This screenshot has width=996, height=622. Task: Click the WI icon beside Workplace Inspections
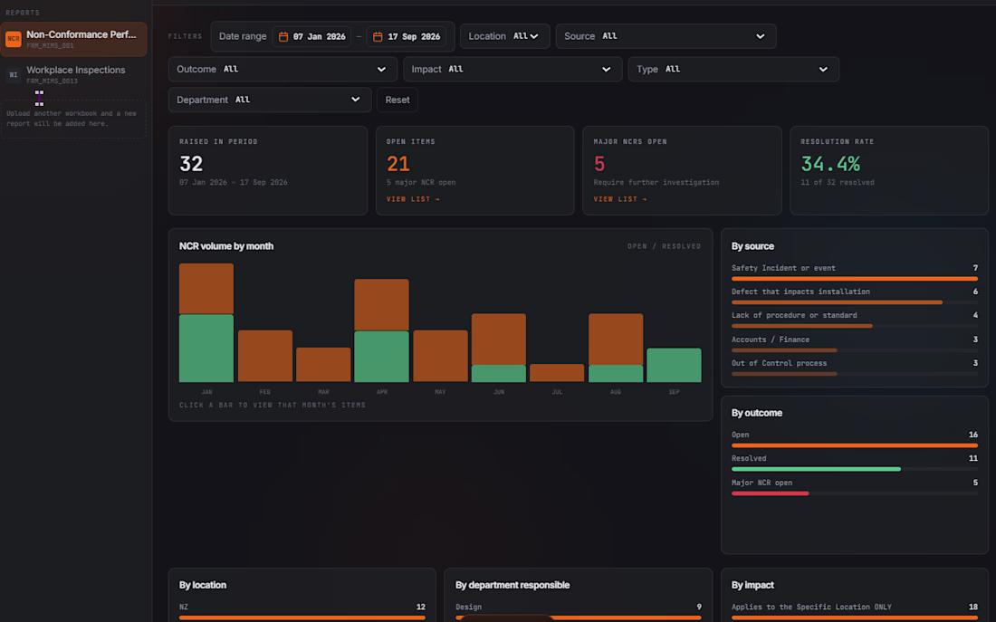(14, 75)
